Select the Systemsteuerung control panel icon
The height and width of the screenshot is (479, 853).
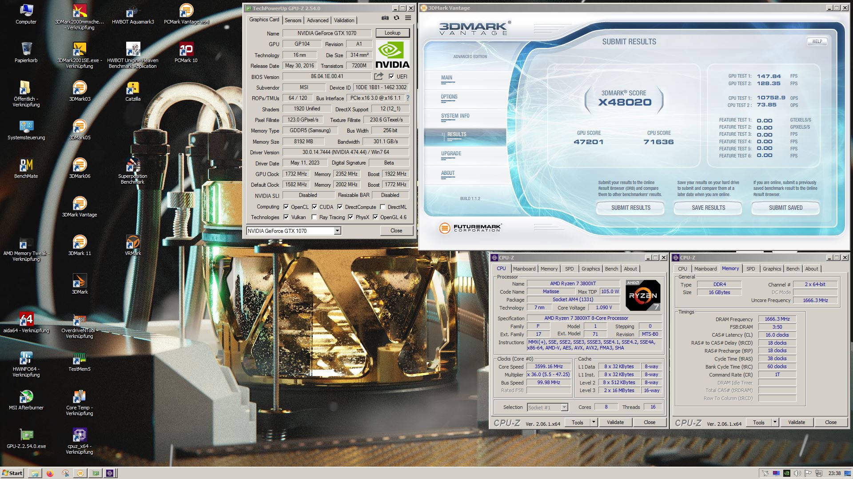tap(26, 130)
